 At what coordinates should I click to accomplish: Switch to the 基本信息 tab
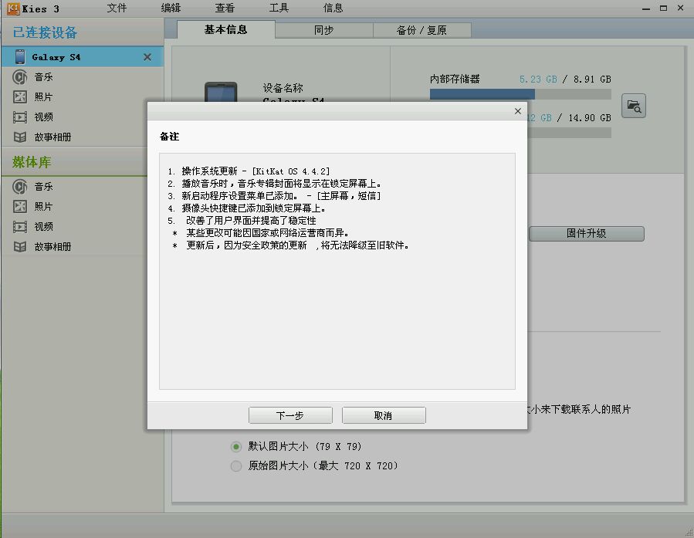point(225,29)
